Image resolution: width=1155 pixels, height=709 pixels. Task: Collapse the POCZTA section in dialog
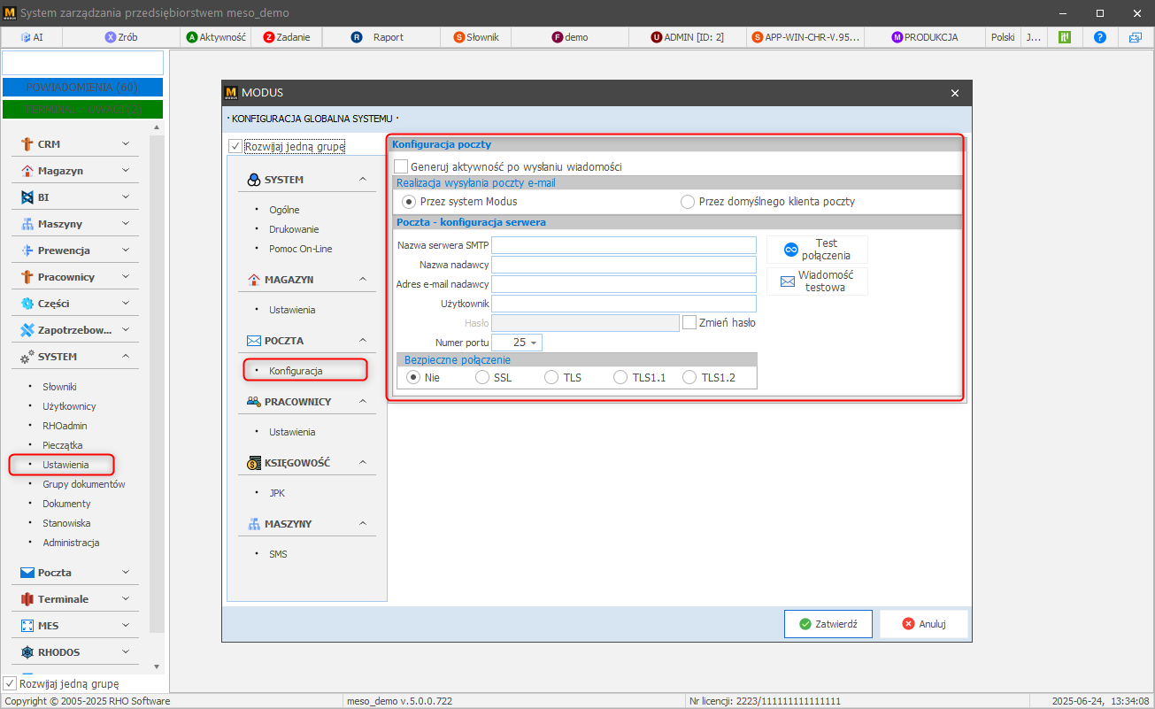(362, 340)
